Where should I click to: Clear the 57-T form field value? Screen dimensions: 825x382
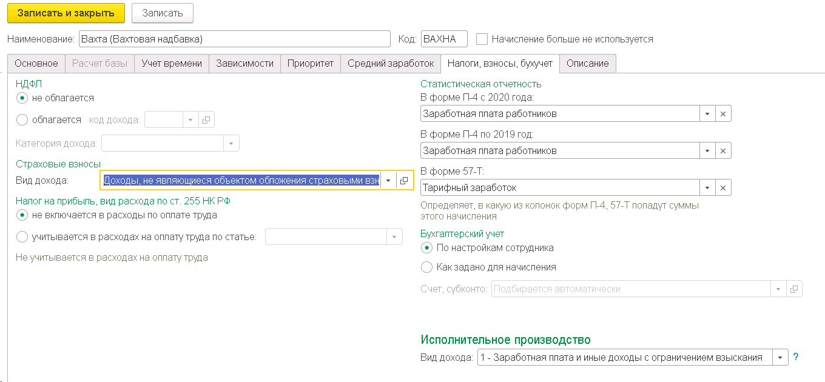tap(723, 188)
